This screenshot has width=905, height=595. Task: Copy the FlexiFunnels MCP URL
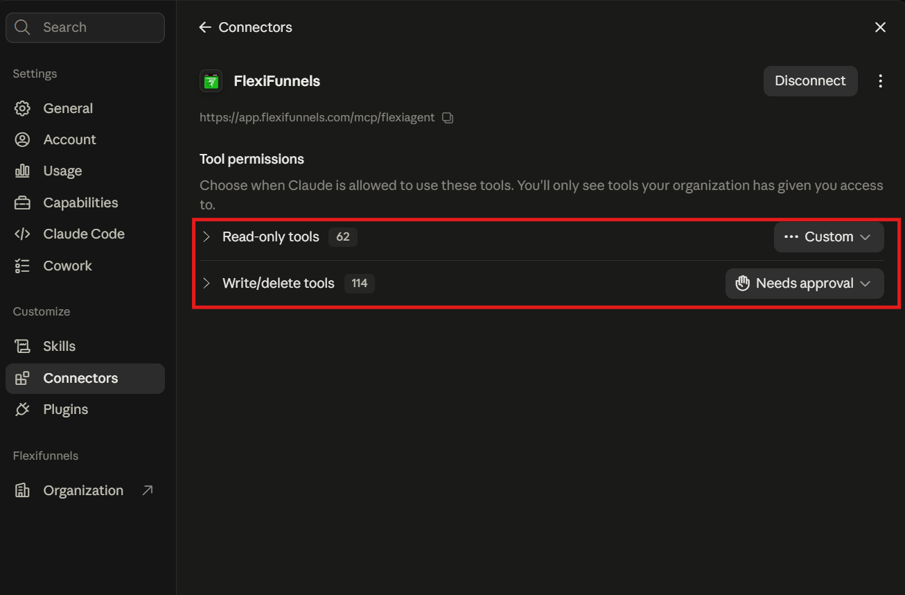click(x=448, y=118)
